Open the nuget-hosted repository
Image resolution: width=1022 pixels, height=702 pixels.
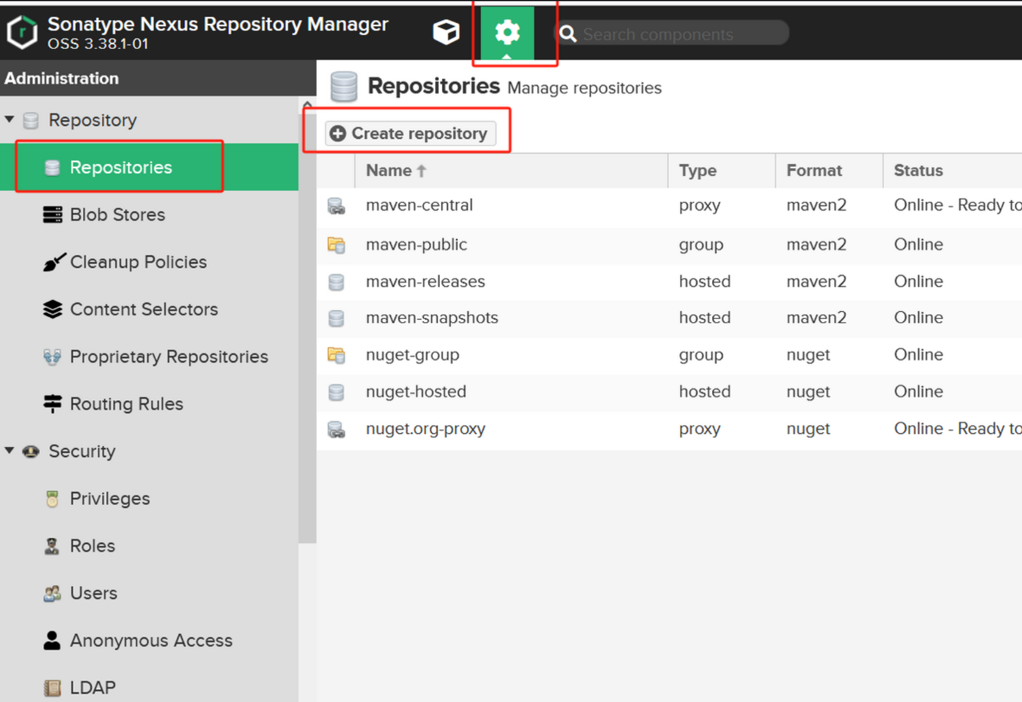pyautogui.click(x=416, y=391)
